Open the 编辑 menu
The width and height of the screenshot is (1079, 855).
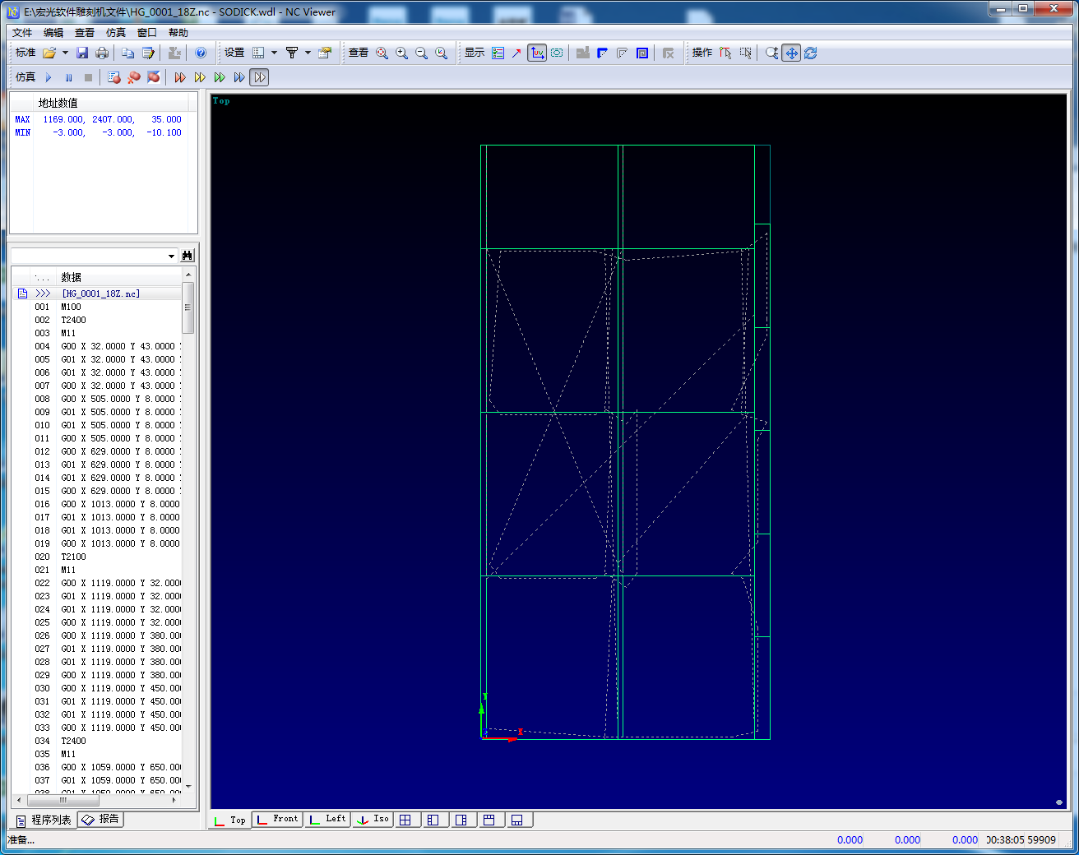[x=53, y=33]
